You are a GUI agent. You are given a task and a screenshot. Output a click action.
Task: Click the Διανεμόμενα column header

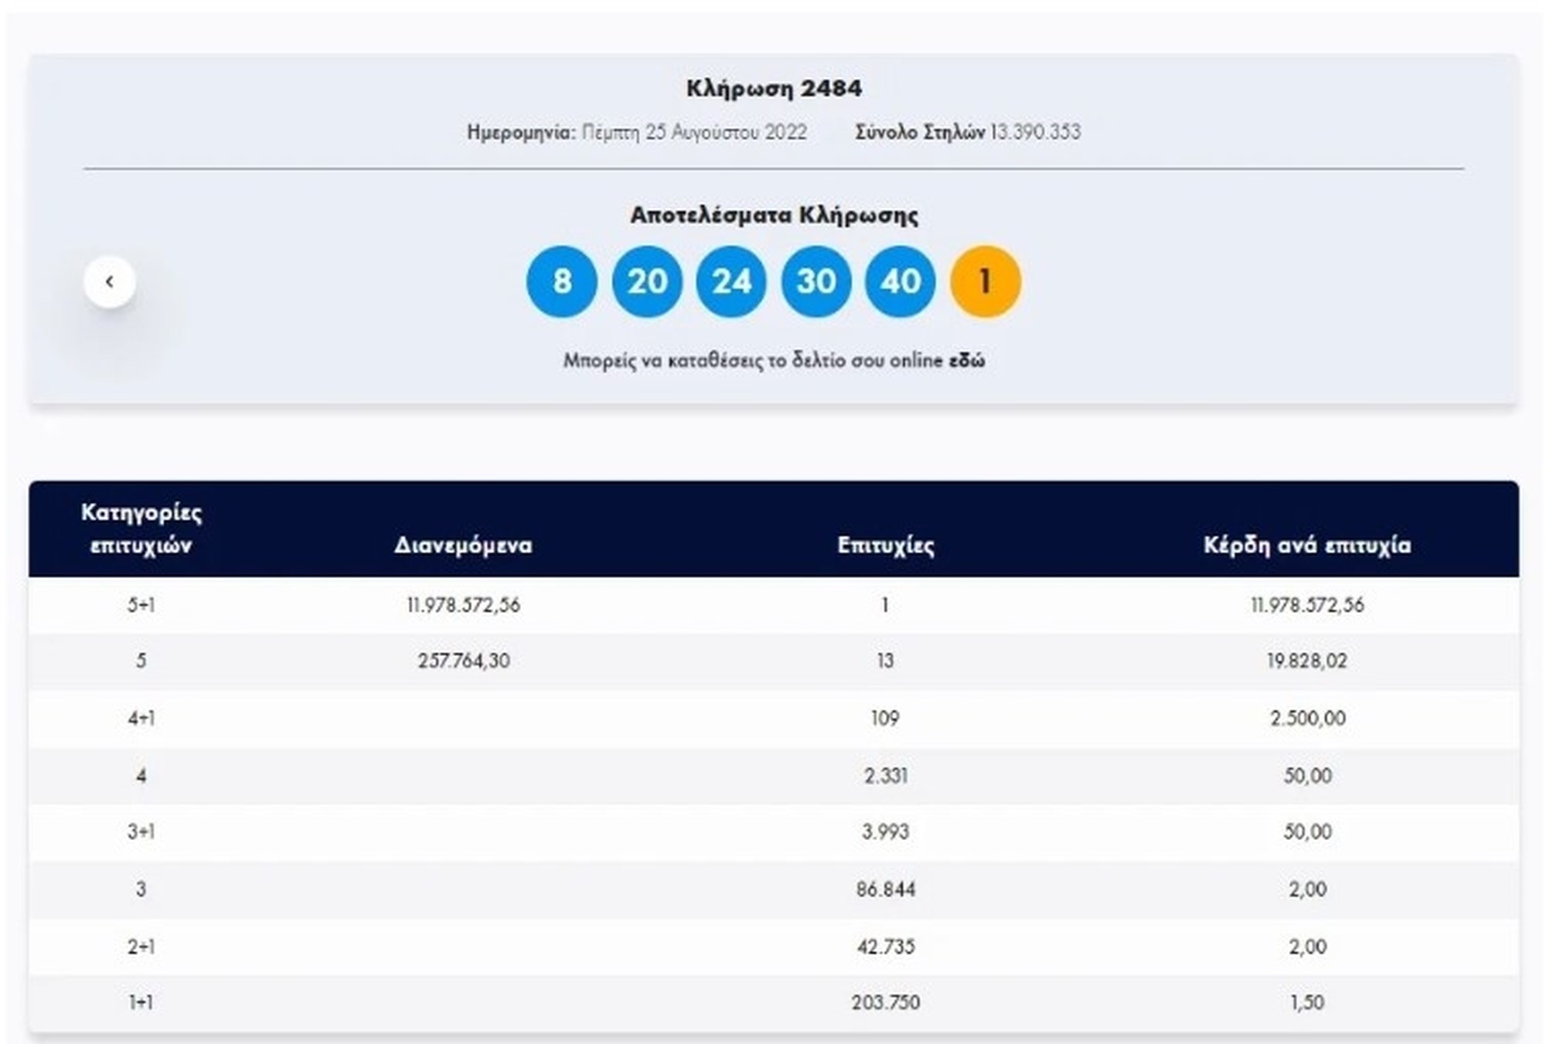click(463, 546)
